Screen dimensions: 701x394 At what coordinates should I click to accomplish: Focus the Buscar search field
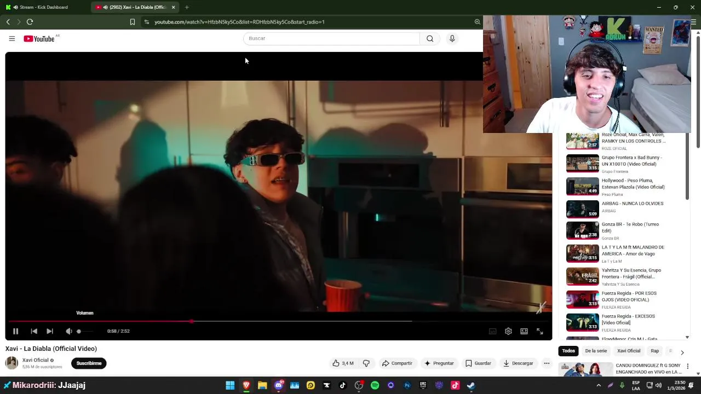[x=331, y=38]
